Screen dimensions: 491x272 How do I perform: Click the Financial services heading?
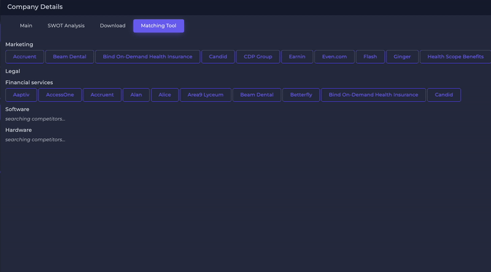[x=29, y=82]
